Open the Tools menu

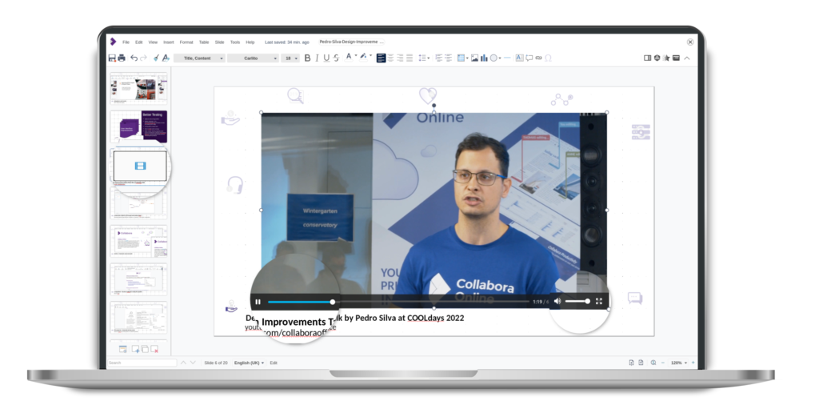[x=235, y=42]
